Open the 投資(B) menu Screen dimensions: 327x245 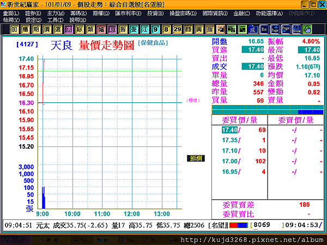pyautogui.click(x=155, y=14)
